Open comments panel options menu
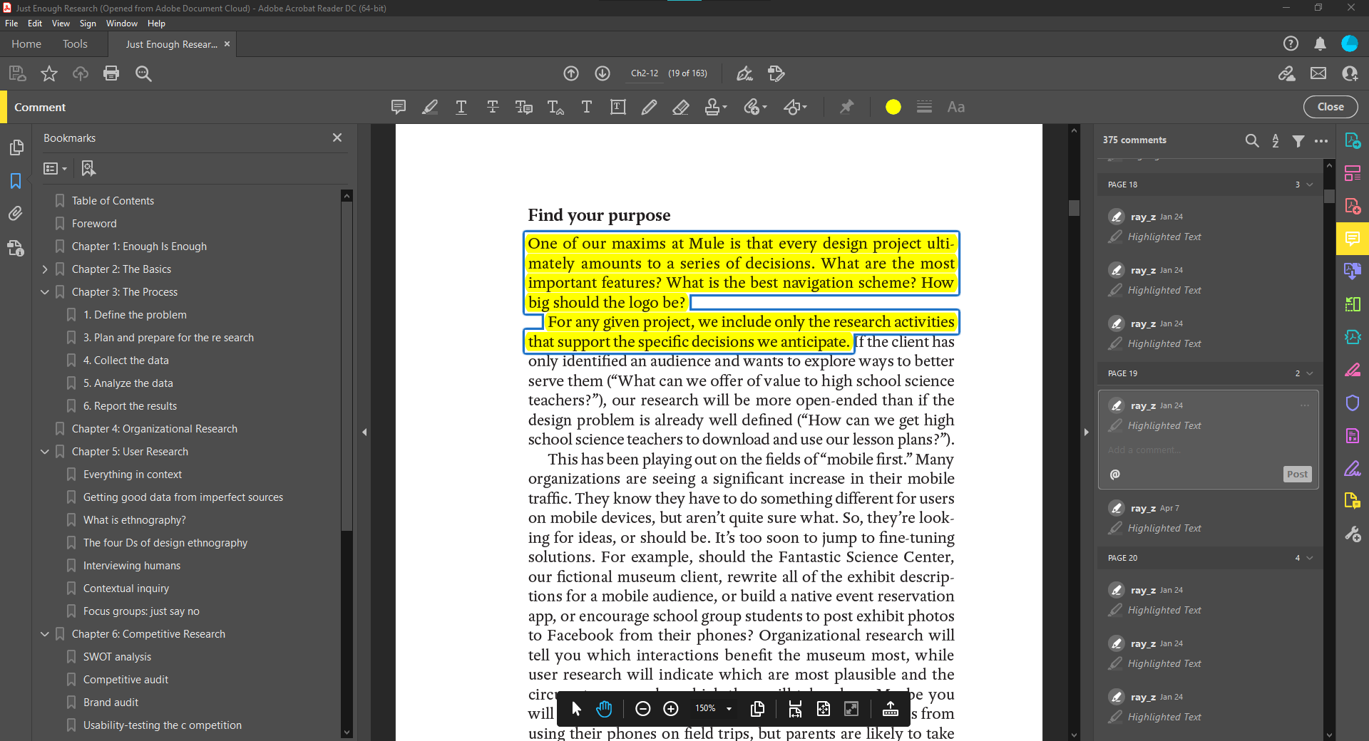Screen dimensions: 1369x741 (1321, 140)
